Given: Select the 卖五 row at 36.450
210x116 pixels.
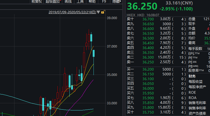Looking at the screenshot, I should (156, 43).
